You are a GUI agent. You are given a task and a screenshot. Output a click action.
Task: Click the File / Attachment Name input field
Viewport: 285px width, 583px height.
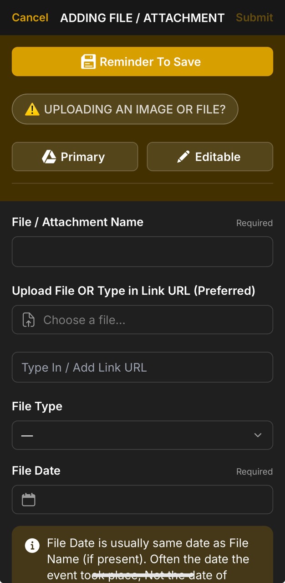(x=142, y=251)
